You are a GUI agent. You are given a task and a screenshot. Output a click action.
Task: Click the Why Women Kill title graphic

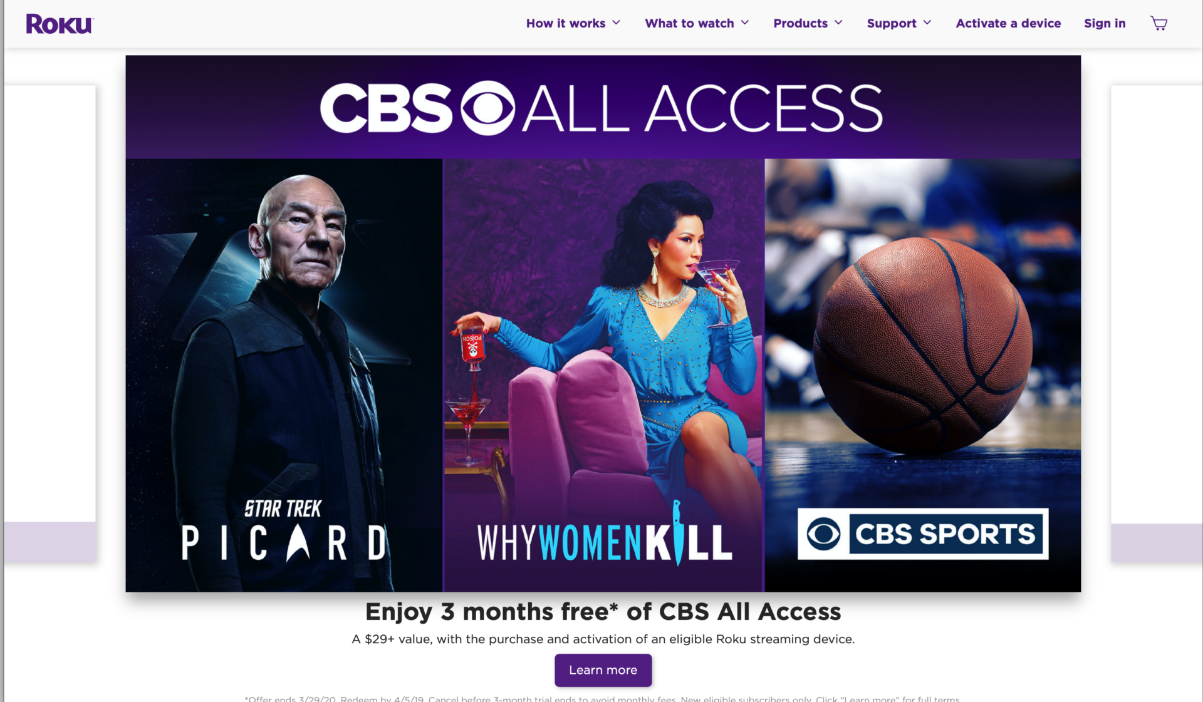click(x=605, y=534)
